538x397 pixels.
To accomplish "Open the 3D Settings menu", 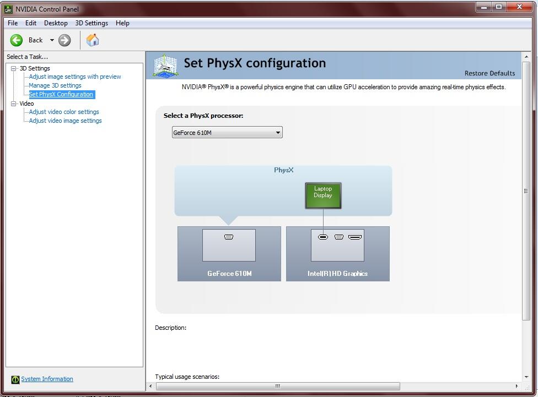I will coord(92,23).
